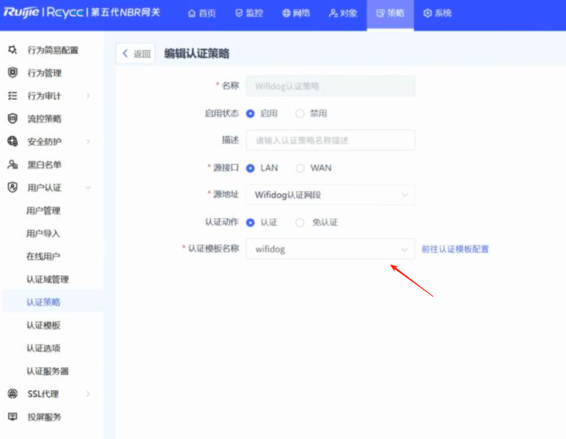Click the 黑白名单 user icon
Image resolution: width=566 pixels, height=439 pixels.
12,165
